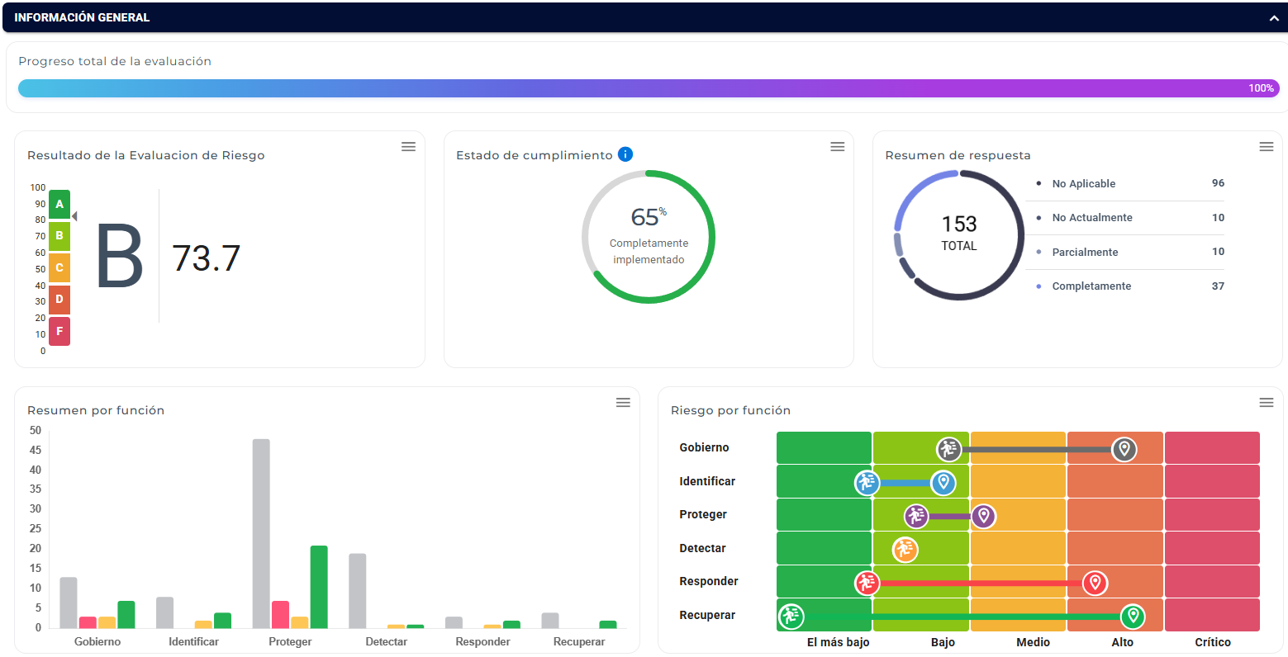This screenshot has height=657, width=1288.
Task: Click the Detectar orange runner marker
Action: click(905, 550)
